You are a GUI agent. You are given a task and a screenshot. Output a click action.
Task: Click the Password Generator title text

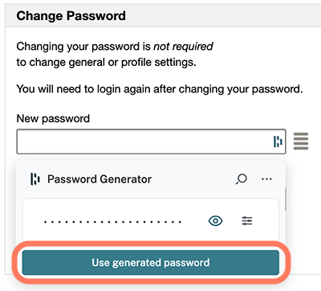(x=100, y=179)
